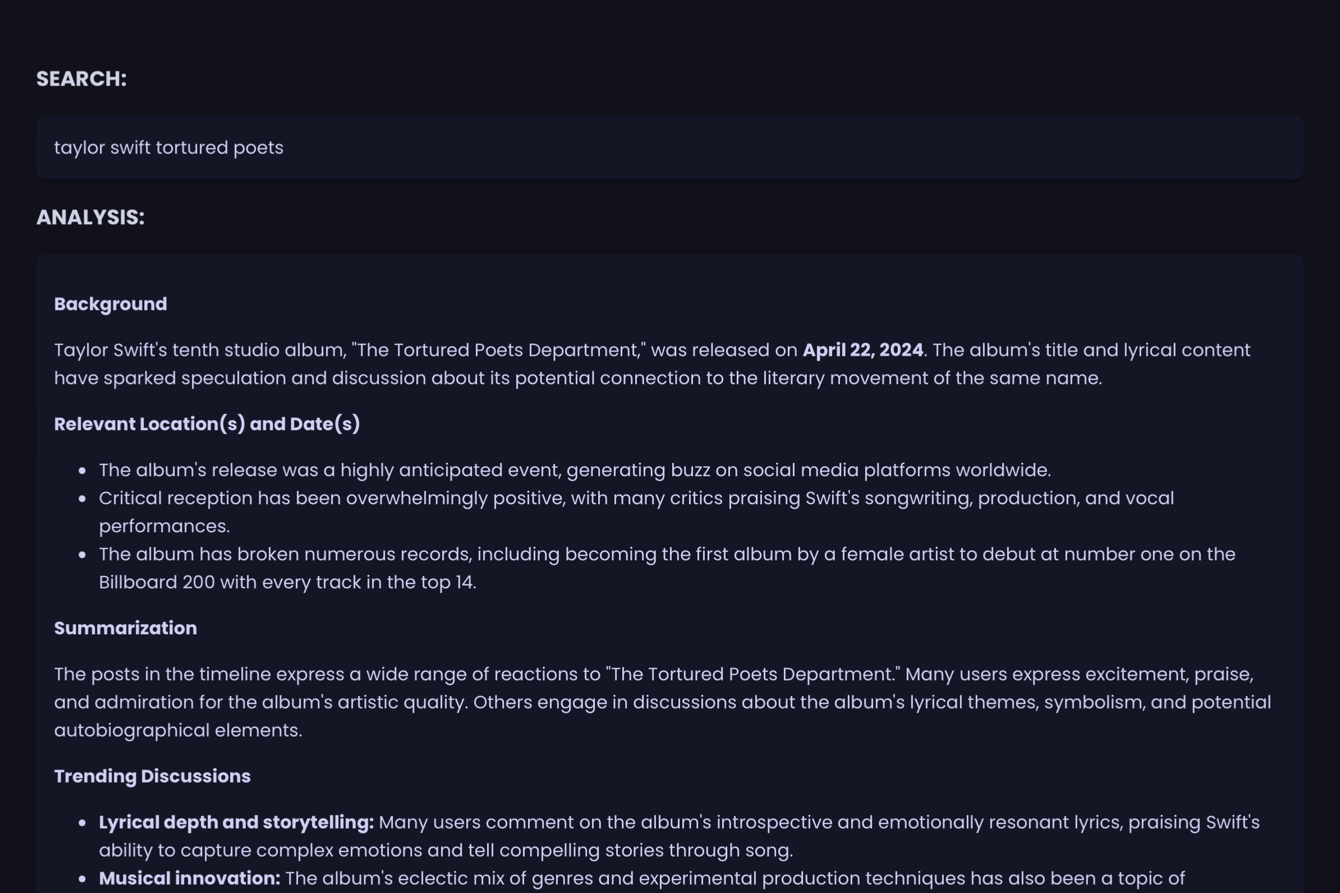Click the search box containing 'taylor swift tortured poets'
Screen dimensions: 1340x893
(x=669, y=148)
